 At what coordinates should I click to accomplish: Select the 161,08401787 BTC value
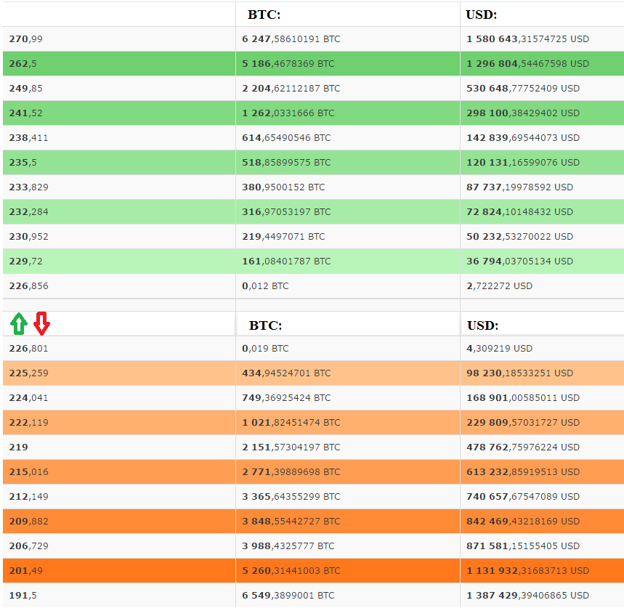(x=286, y=261)
